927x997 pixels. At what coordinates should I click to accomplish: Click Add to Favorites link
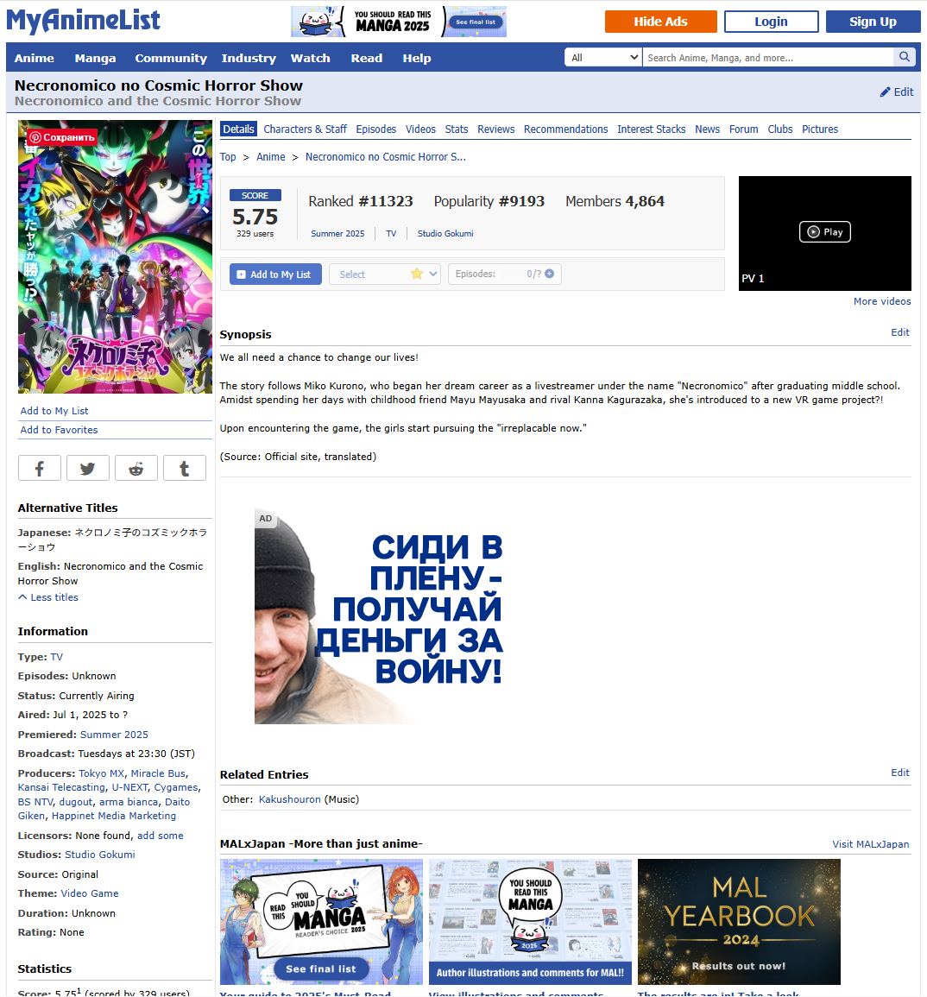[60, 430]
